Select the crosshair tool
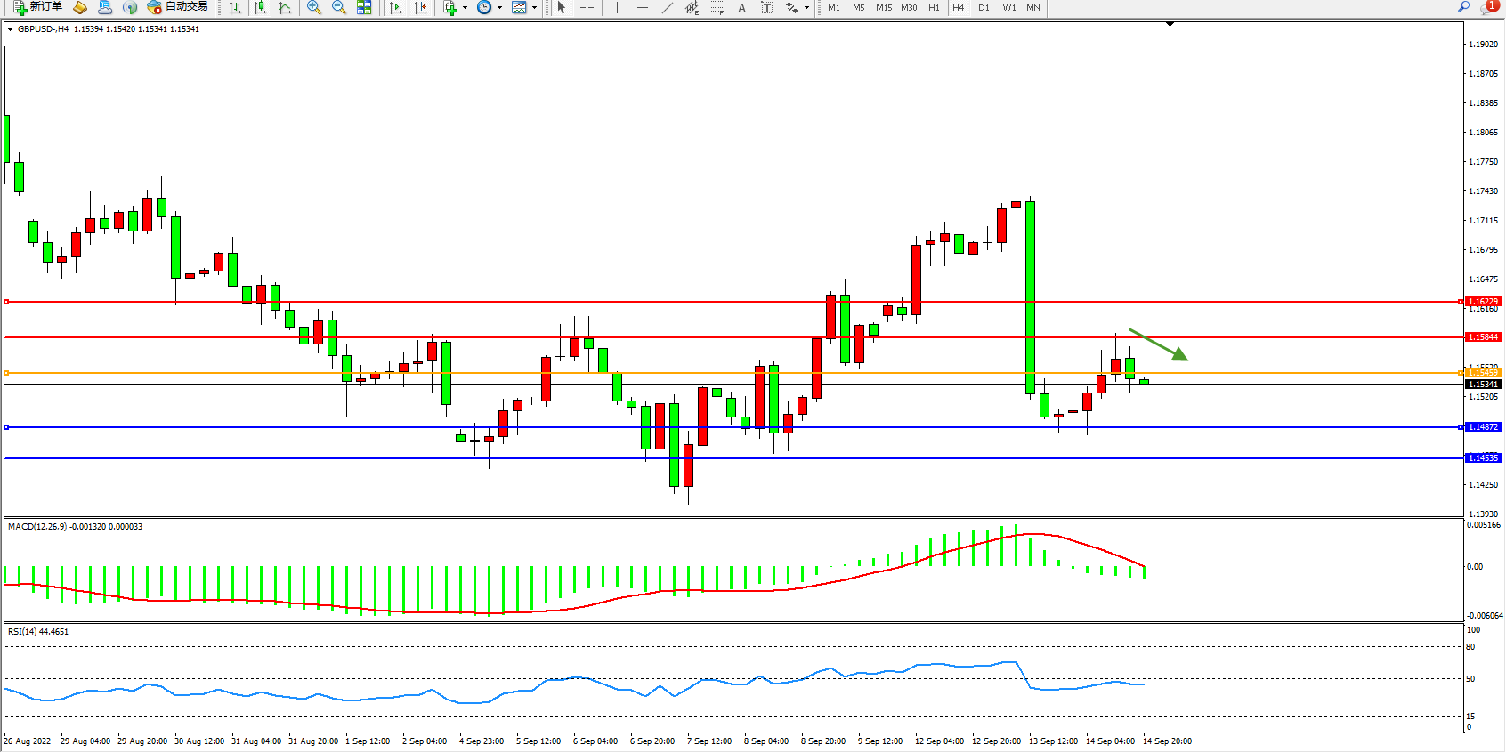The image size is (1506, 753). (587, 8)
